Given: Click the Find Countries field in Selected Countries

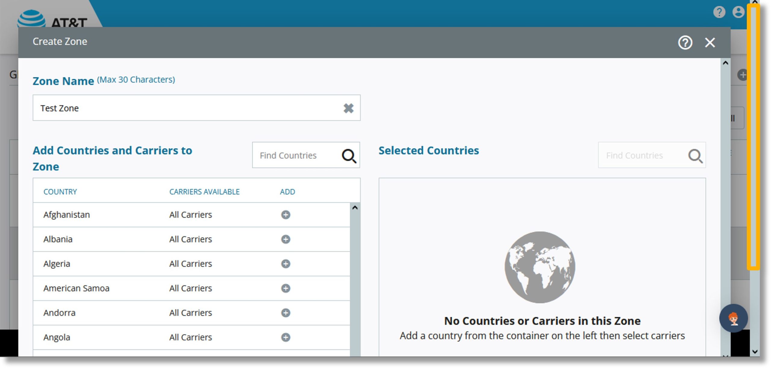Looking at the screenshot, I should tap(644, 156).
